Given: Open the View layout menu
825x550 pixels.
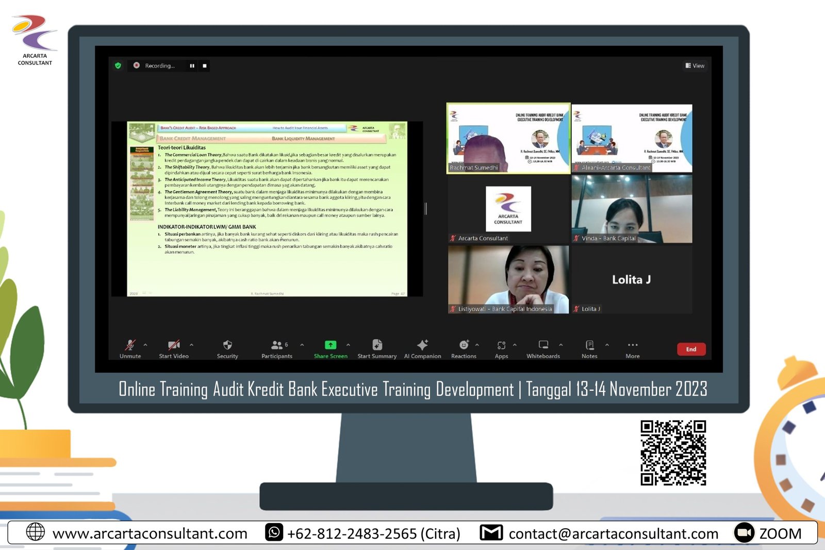Looking at the screenshot, I should click(695, 65).
